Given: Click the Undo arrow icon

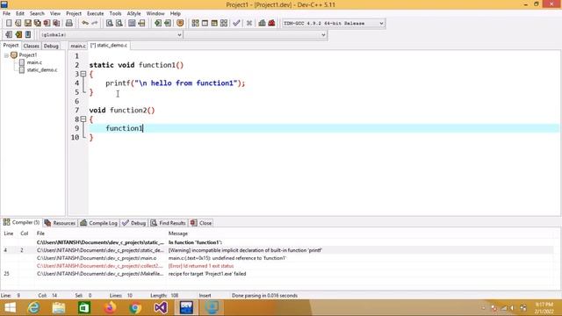Looking at the screenshot, I should [x=85, y=24].
